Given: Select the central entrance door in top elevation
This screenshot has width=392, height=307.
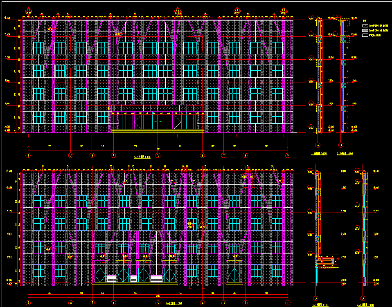Looking at the screenshot, I should coord(158,122).
